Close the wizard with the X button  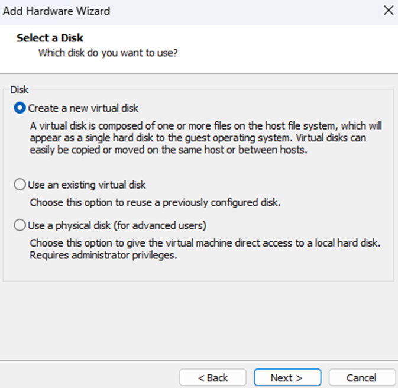(389, 11)
